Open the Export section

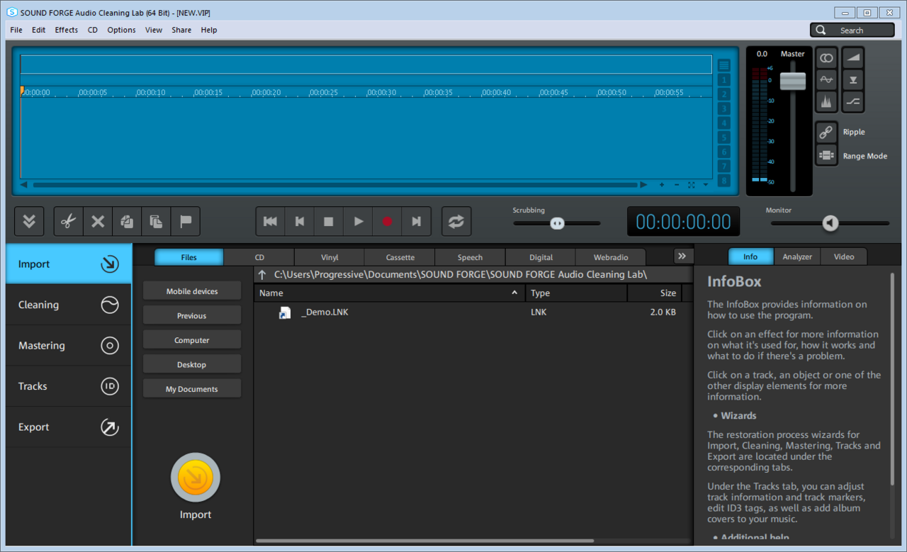point(69,427)
